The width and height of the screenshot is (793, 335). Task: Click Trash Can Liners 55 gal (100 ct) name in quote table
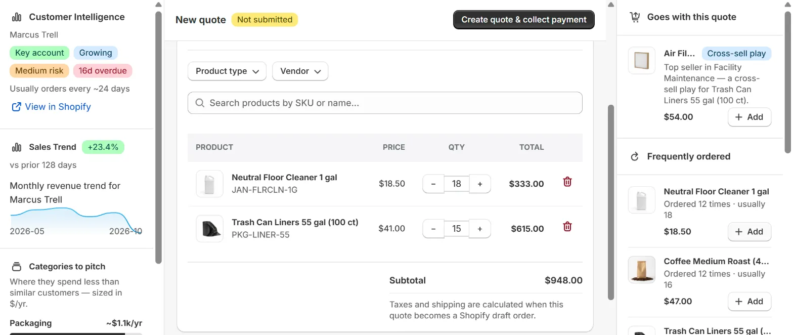click(x=295, y=222)
